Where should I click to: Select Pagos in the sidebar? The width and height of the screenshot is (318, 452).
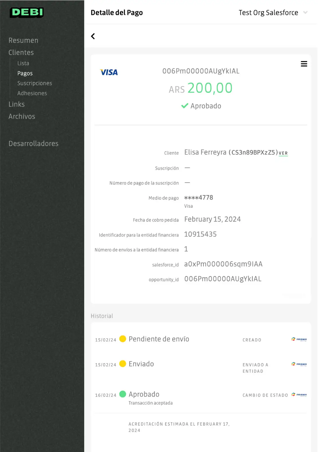click(25, 73)
